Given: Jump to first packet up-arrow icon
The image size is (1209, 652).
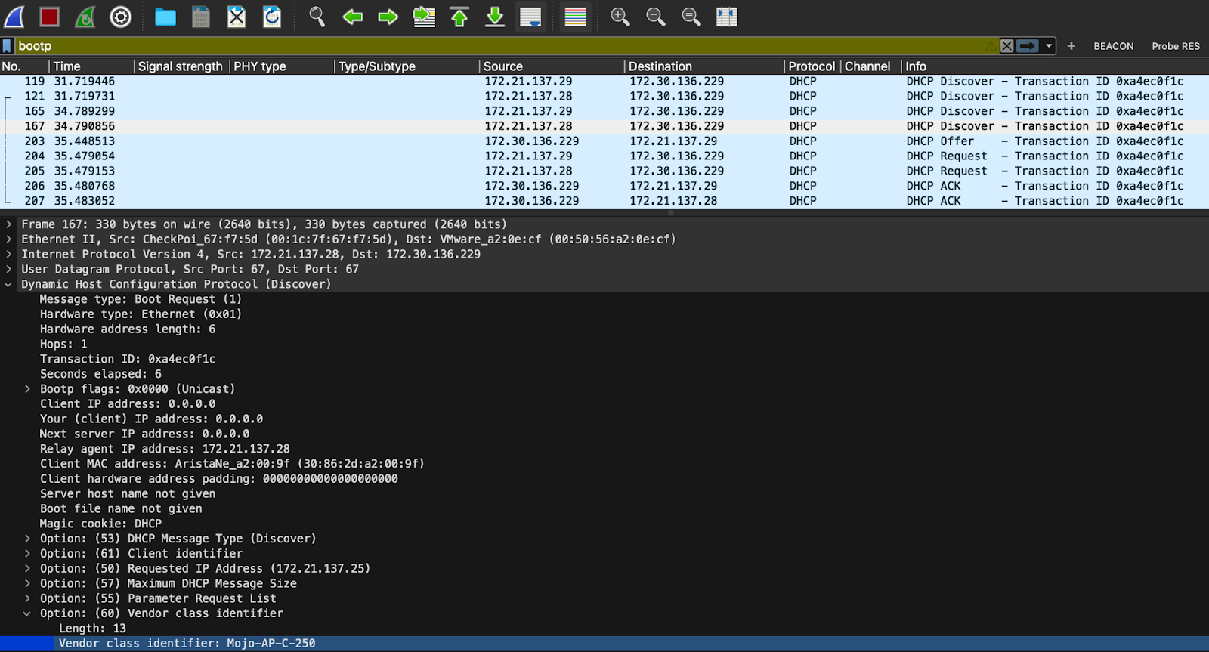Looking at the screenshot, I should point(459,17).
